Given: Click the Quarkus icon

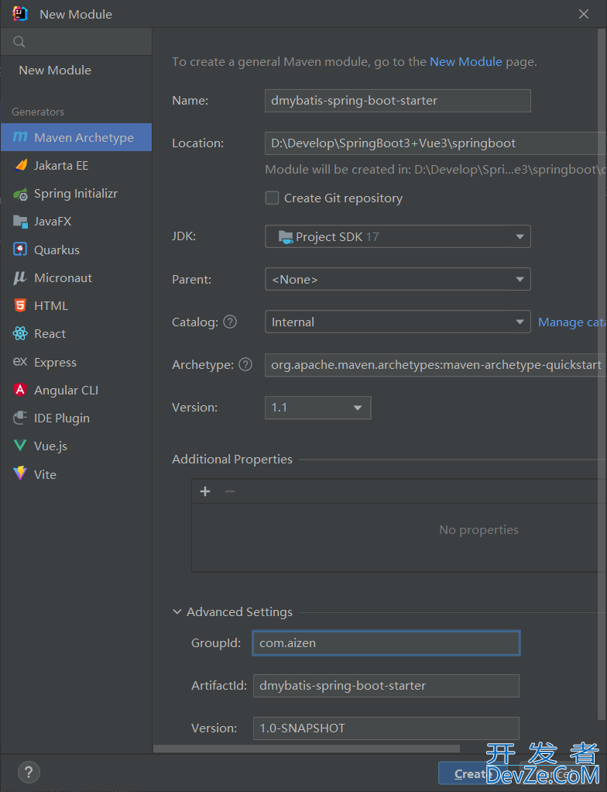Looking at the screenshot, I should coord(20,250).
